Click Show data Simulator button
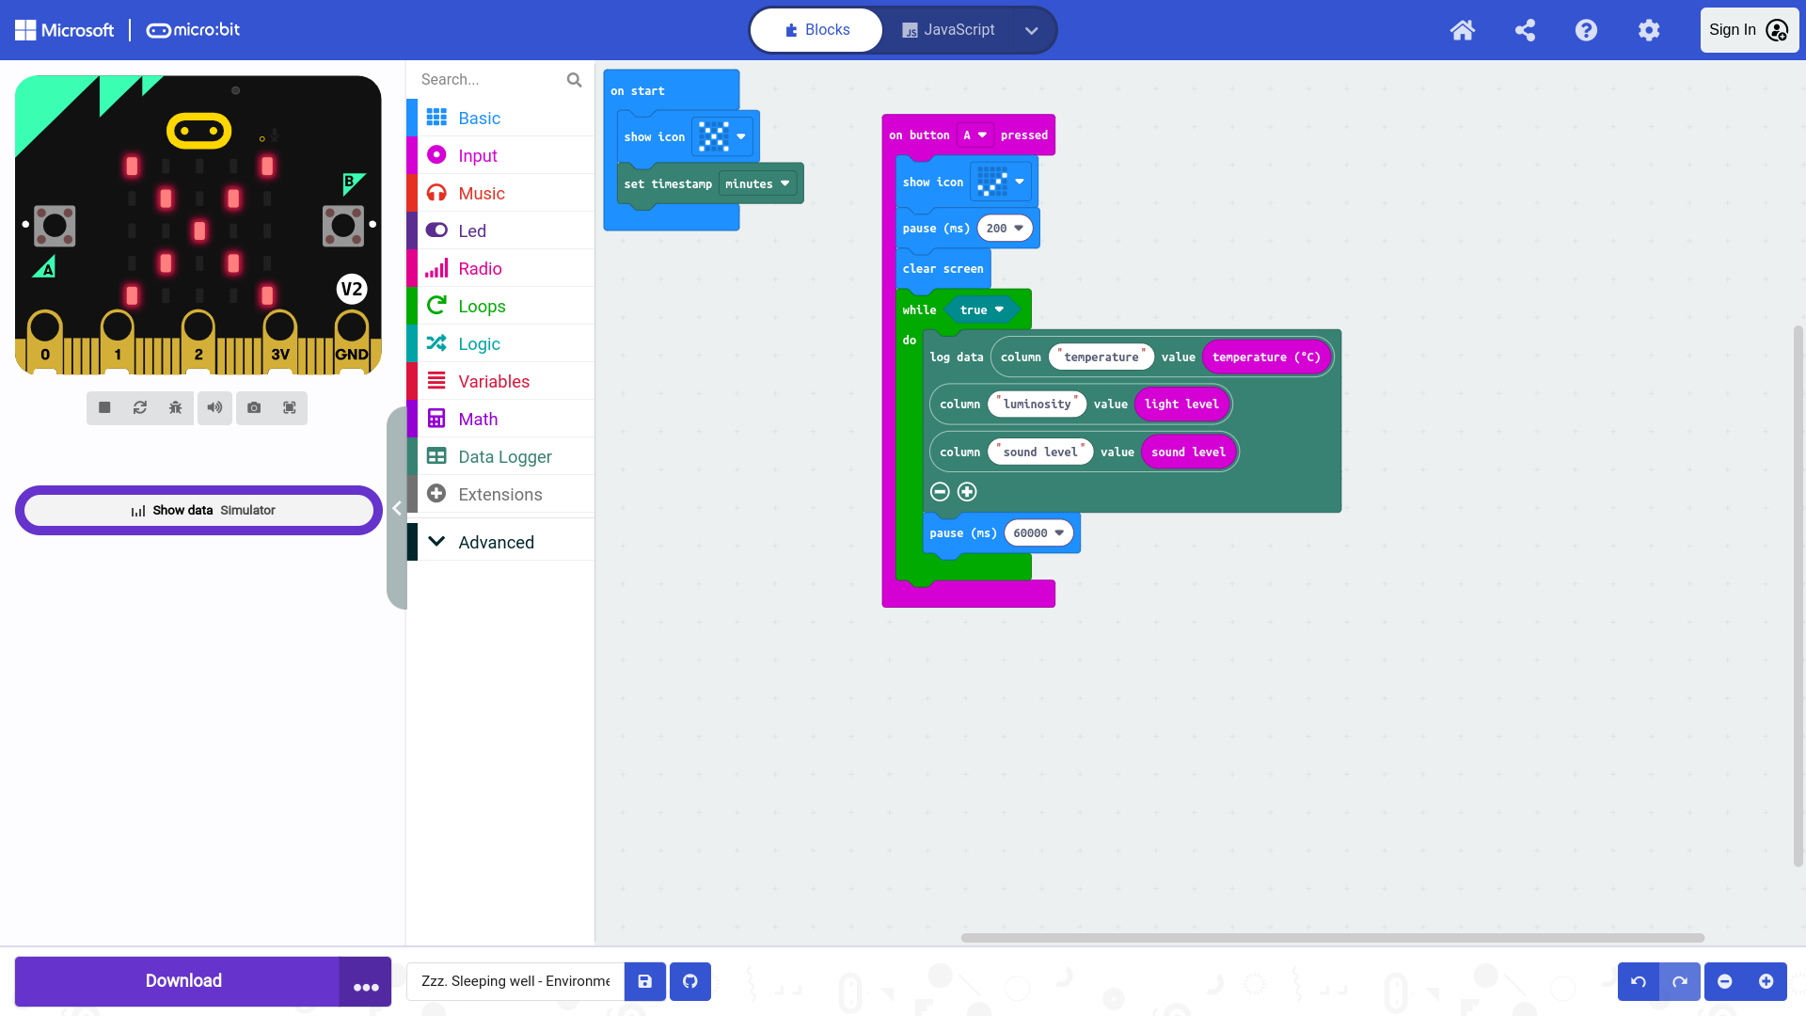This screenshot has width=1806, height=1016. (x=199, y=510)
